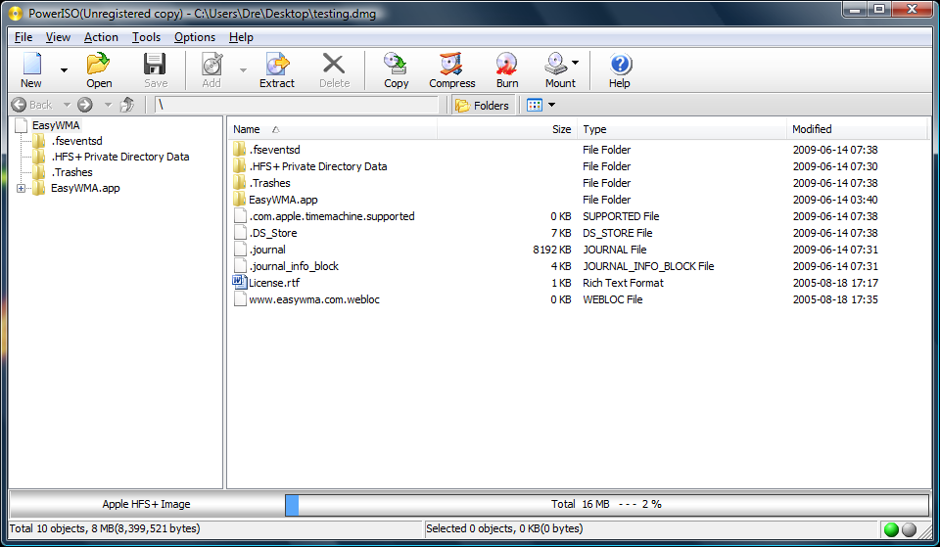Click the green status indicator light
The height and width of the screenshot is (547, 940).
pyautogui.click(x=891, y=529)
